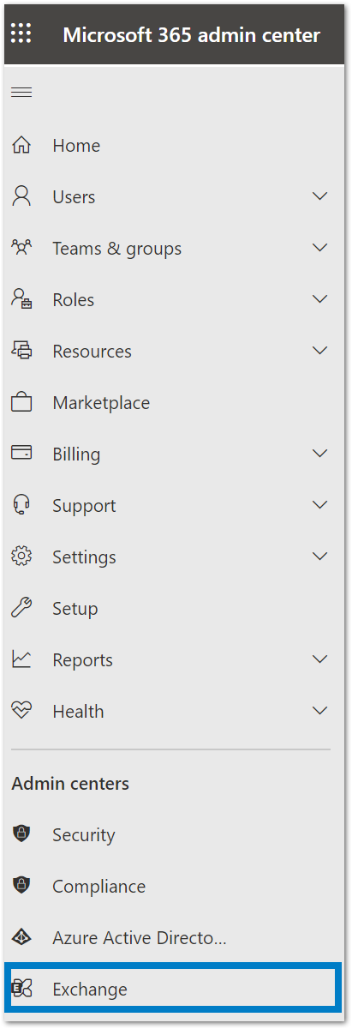This screenshot has height=1029, width=352.
Task: Expand the Users chevron
Action: [x=320, y=196]
